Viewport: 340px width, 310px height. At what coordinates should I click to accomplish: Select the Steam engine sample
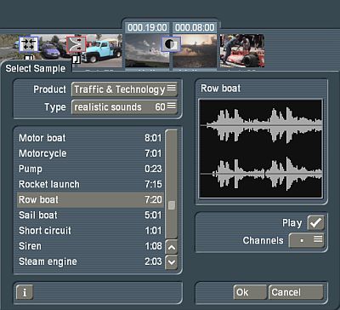click(x=90, y=261)
